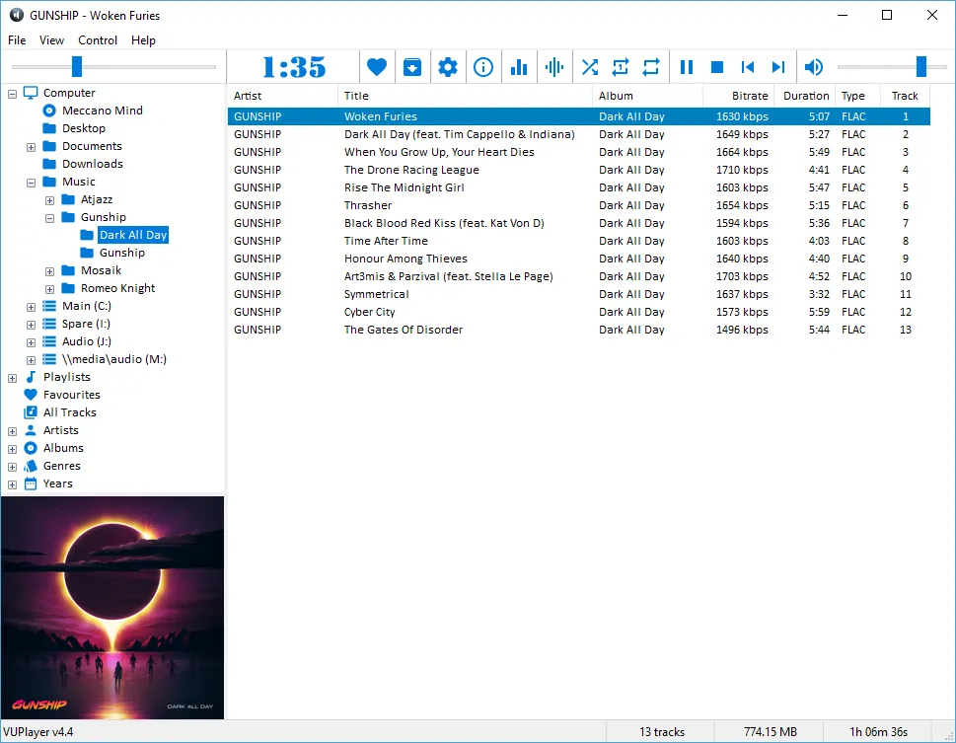Toggle repeat playlist mode
The height and width of the screenshot is (743, 956).
coord(650,66)
